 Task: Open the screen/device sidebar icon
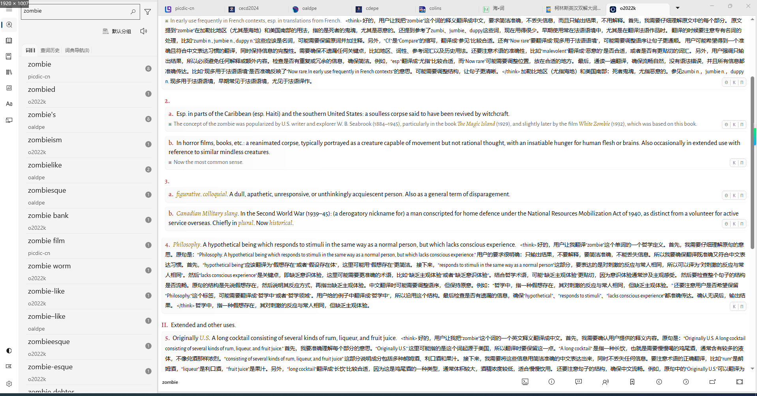tap(9, 120)
